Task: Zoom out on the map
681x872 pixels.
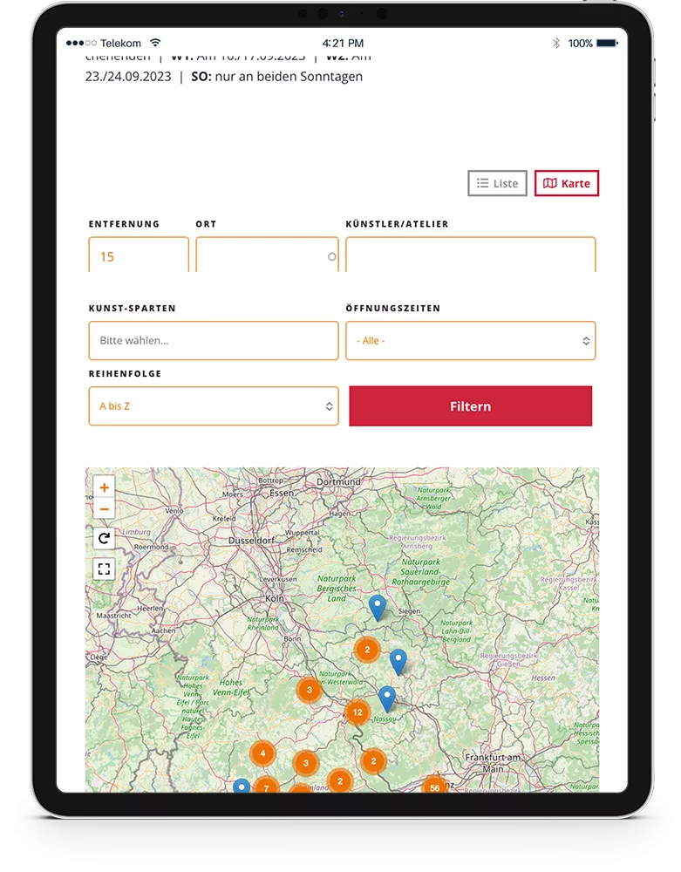Action: [105, 509]
